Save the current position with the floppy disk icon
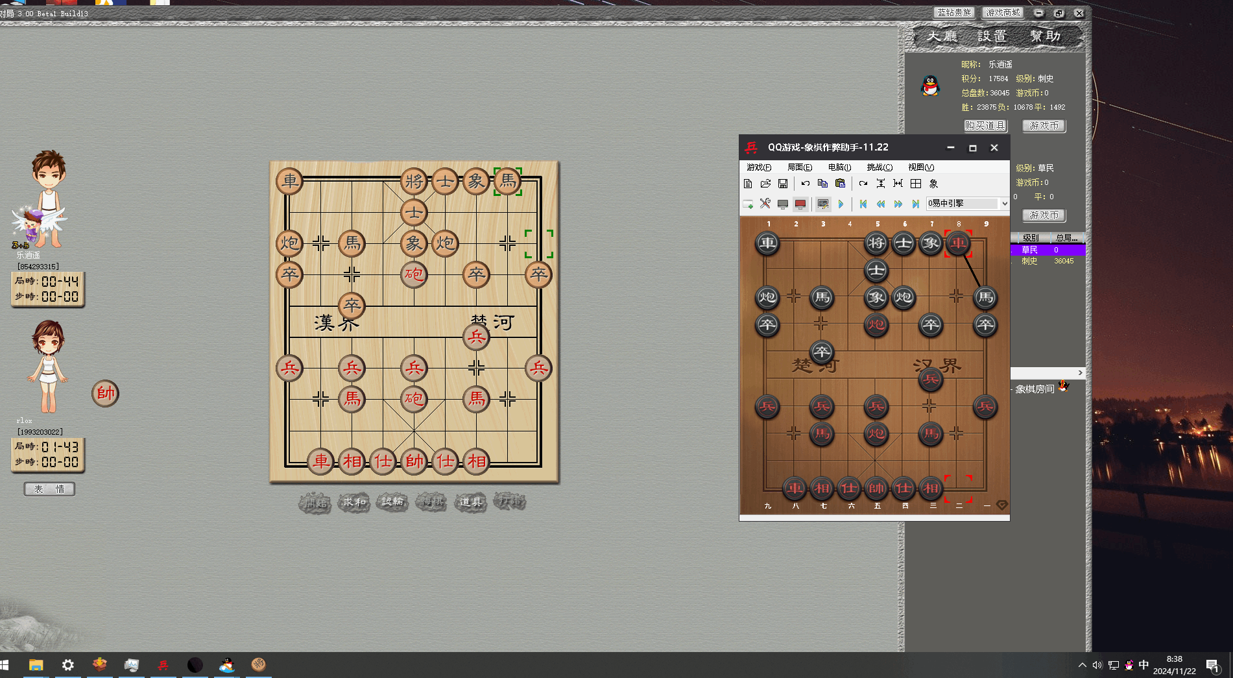The width and height of the screenshot is (1233, 678). 783,184
